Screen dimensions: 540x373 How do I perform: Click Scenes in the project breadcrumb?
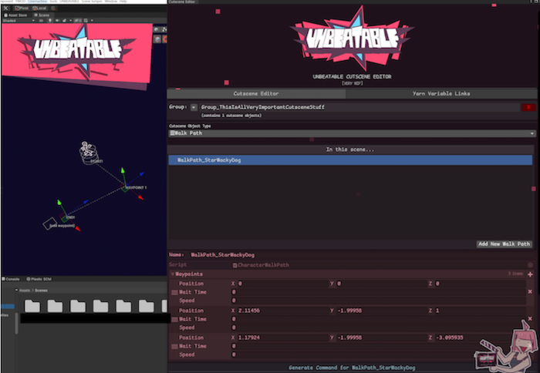tap(41, 291)
